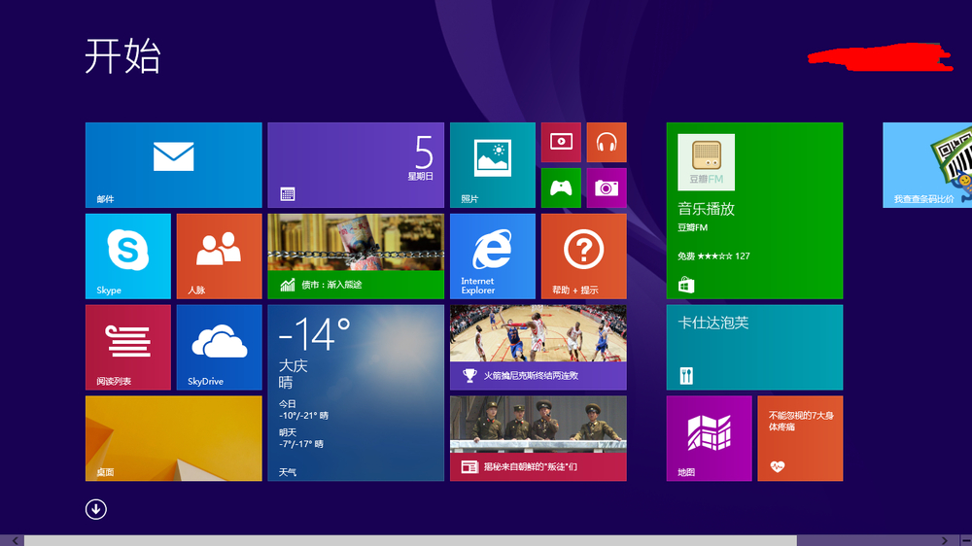Open the Weather tile showing 大庆 -14°
The width and height of the screenshot is (972, 546).
click(x=356, y=392)
